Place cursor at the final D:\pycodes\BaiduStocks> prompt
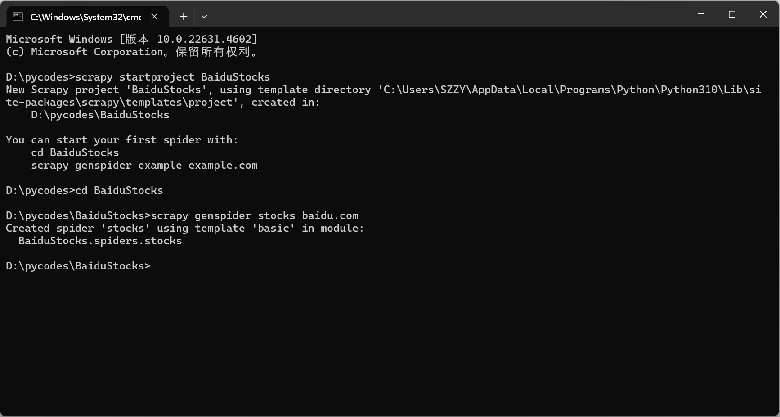 (x=151, y=266)
